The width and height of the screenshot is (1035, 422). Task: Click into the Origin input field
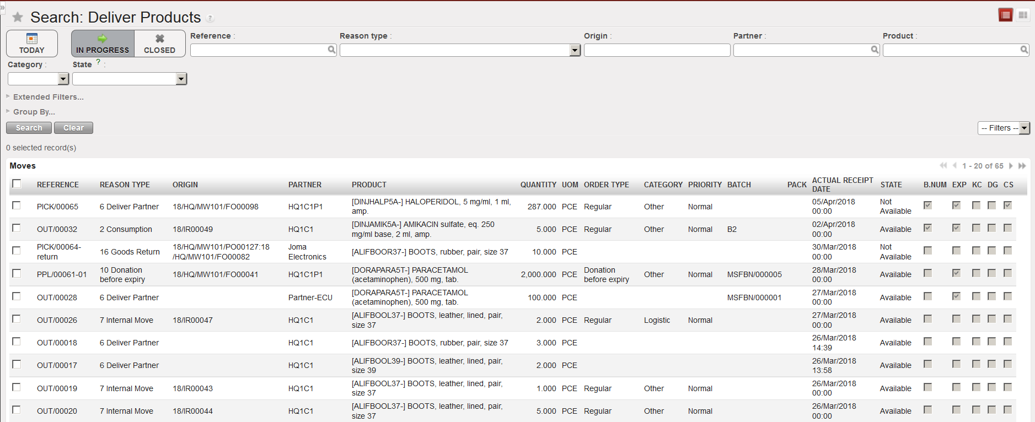coord(657,51)
